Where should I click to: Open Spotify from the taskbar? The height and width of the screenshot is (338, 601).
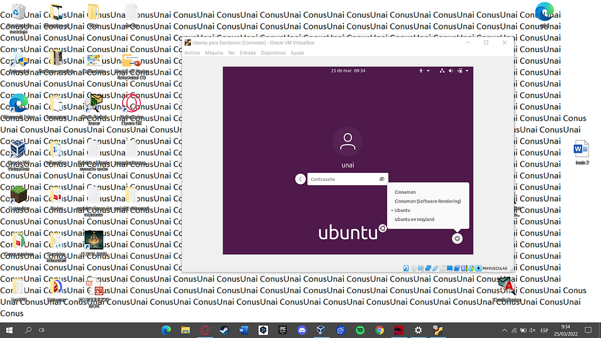pos(360,330)
